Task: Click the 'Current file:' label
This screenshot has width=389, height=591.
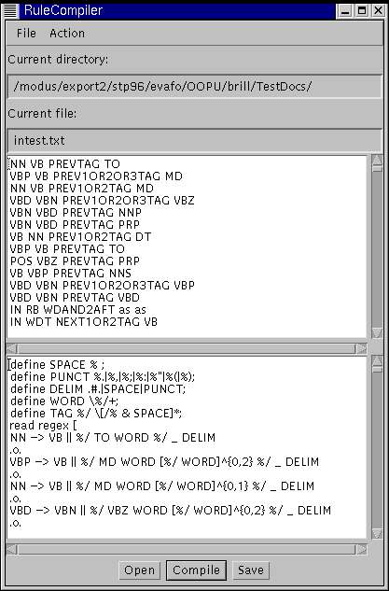Action: 42,114
